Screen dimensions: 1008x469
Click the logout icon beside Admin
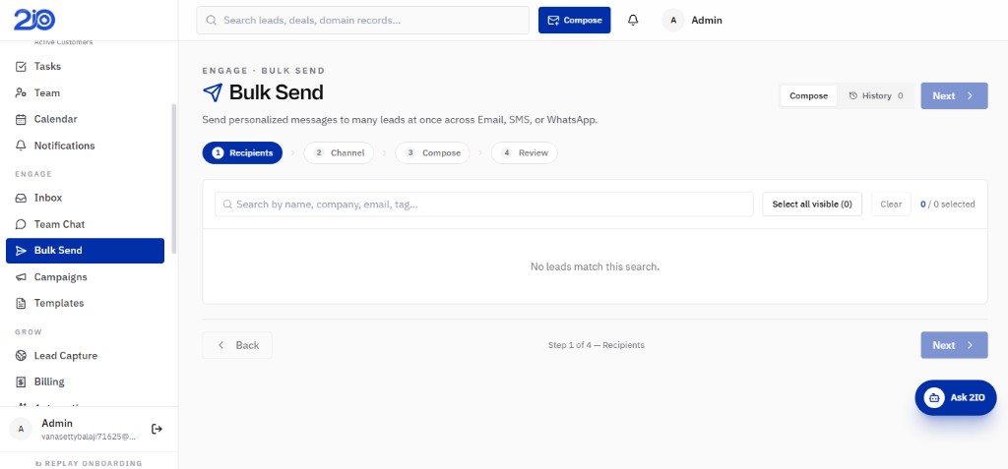(x=157, y=429)
